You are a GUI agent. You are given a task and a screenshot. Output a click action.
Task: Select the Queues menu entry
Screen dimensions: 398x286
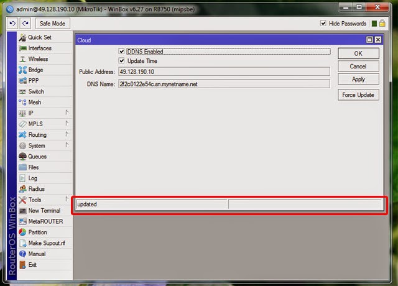click(x=45, y=156)
